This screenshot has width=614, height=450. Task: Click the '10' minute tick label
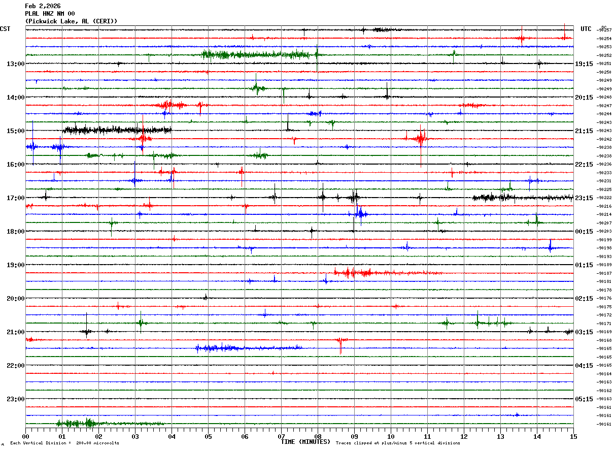[391, 436]
